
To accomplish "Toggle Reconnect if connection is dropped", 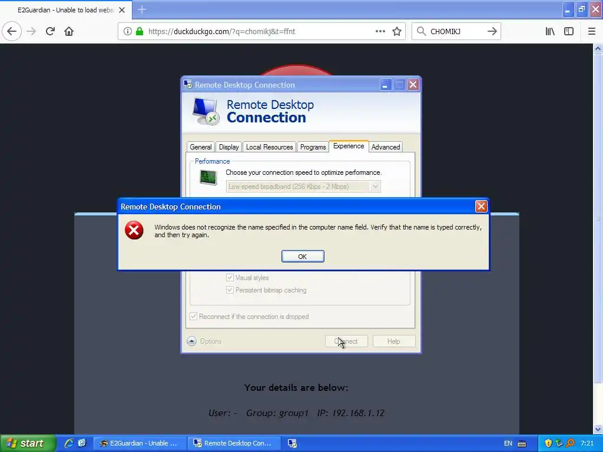I will (193, 316).
